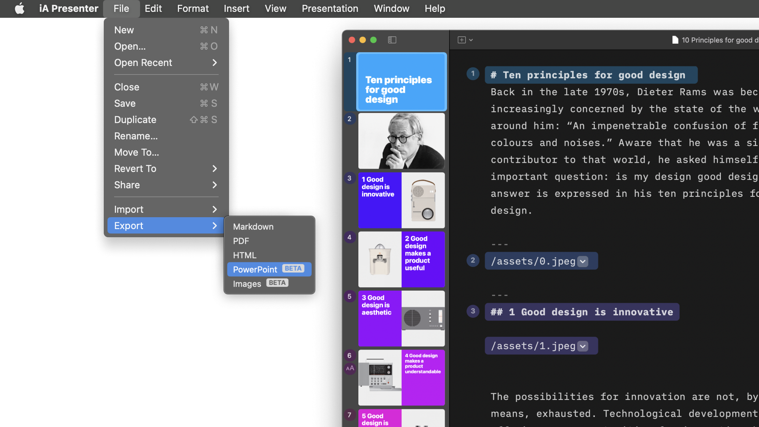This screenshot has height=427, width=759.
Task: Open the Insert menu
Action: 236,9
